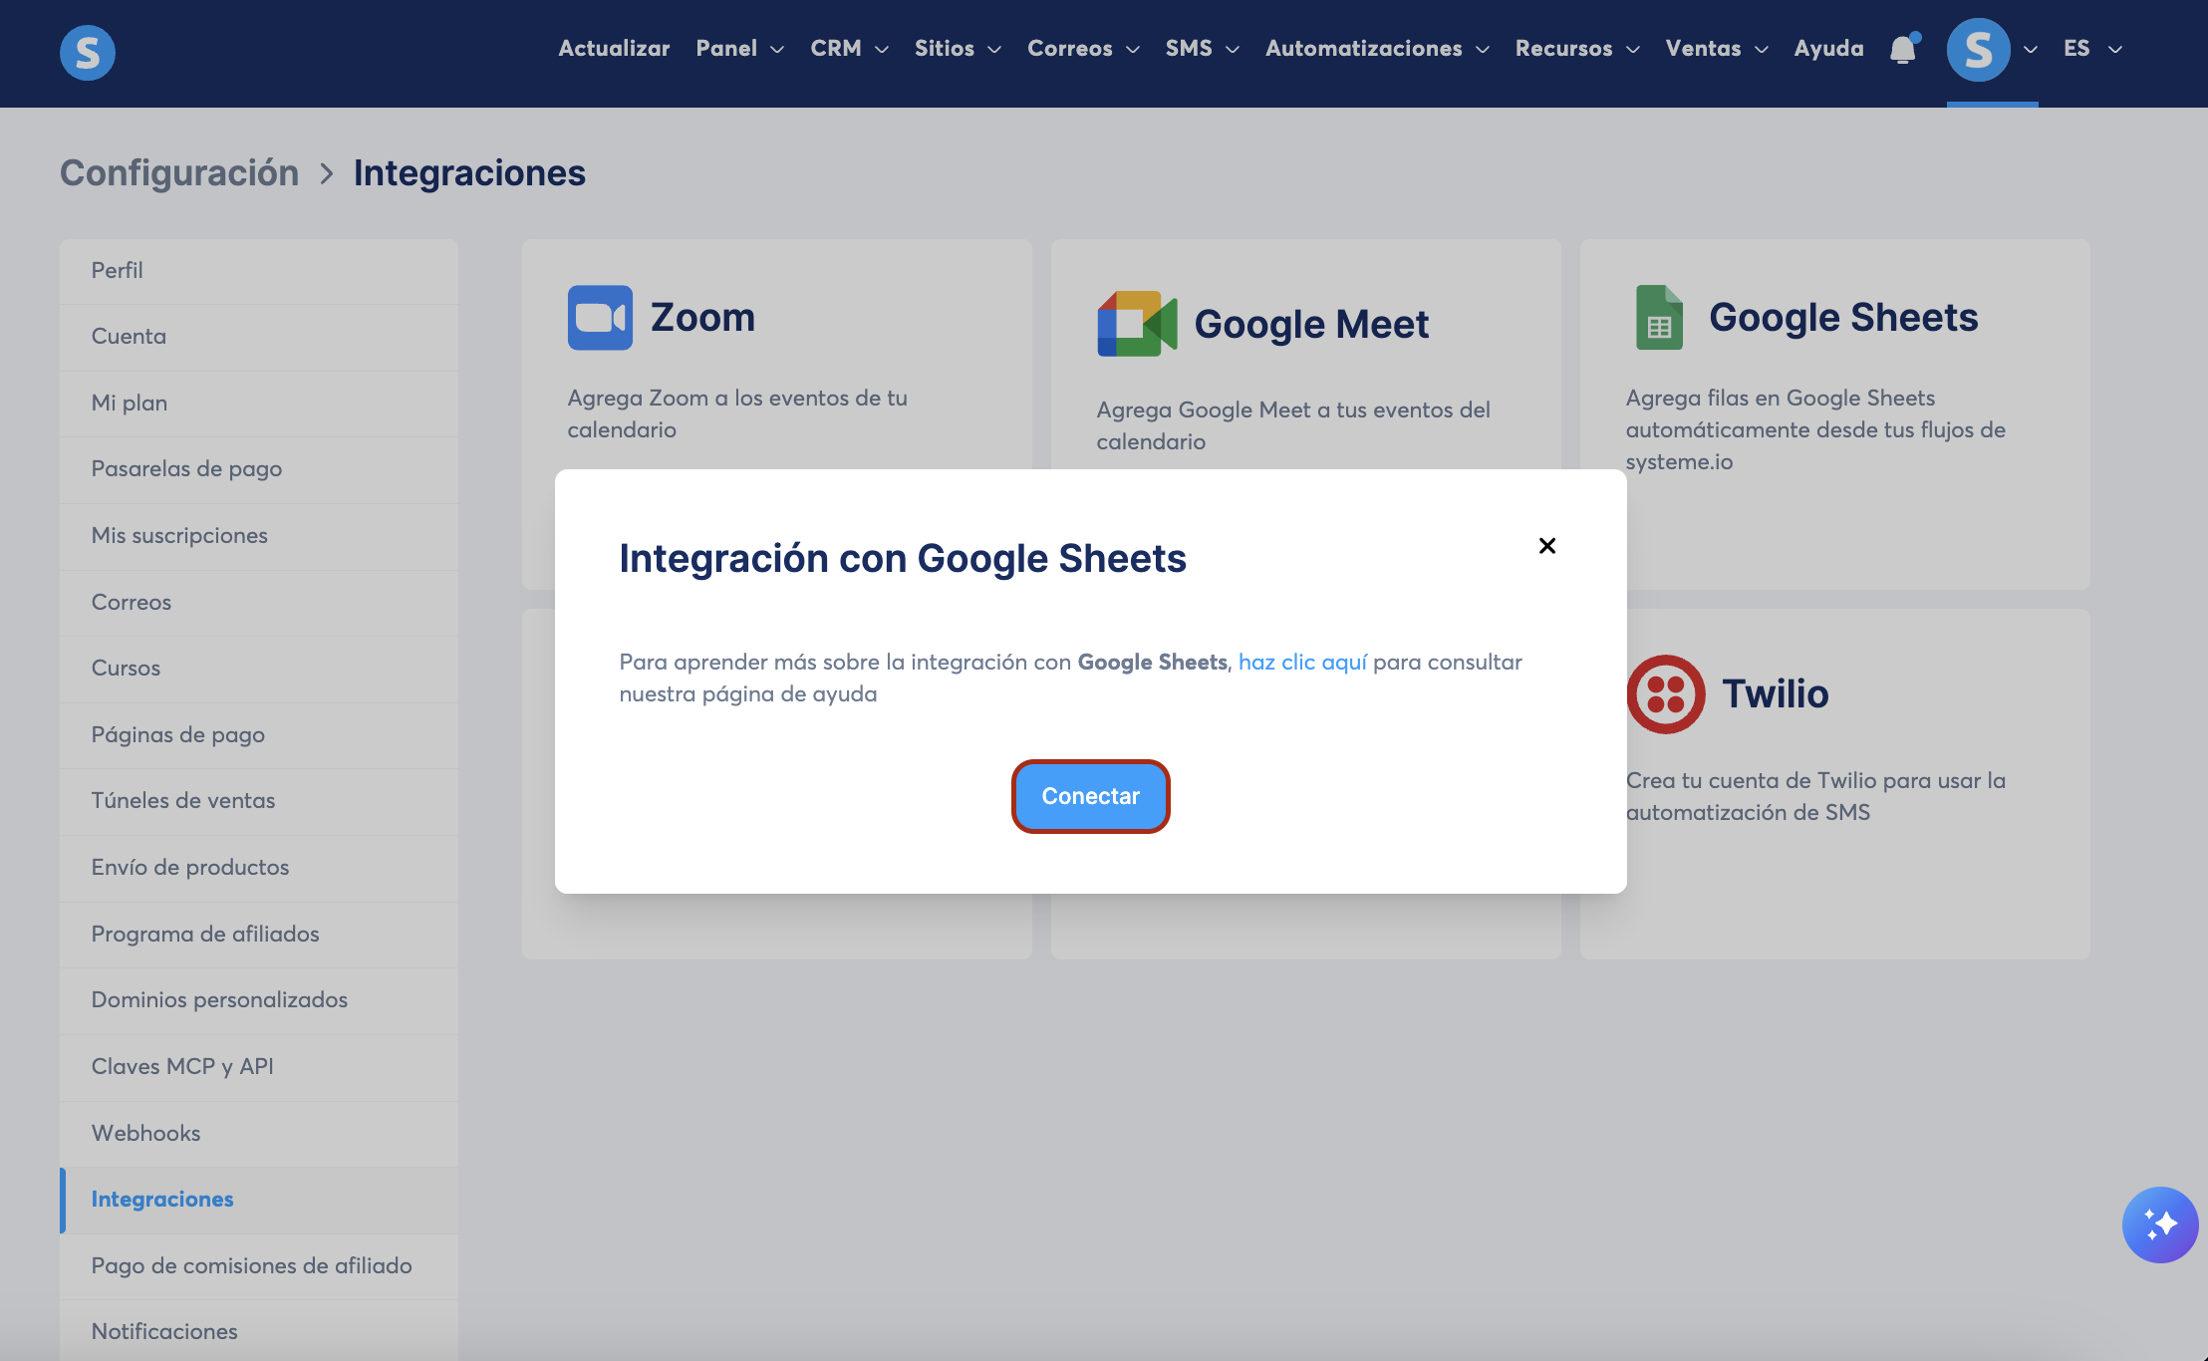Screen dimensions: 2208x1361
Task: Click the user profile avatar
Action: [1978, 50]
